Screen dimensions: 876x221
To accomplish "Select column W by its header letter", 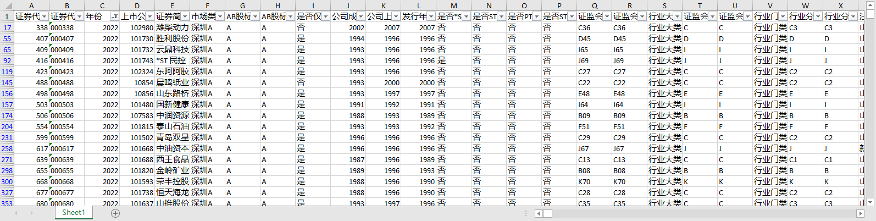I will pyautogui.click(x=806, y=5).
